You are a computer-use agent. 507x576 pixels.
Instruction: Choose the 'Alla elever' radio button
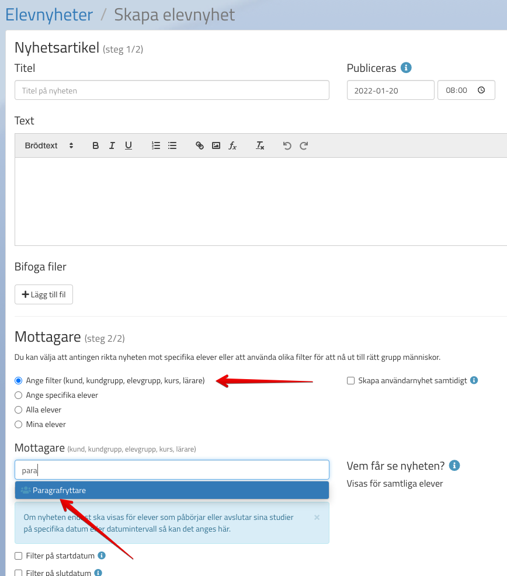coord(19,410)
